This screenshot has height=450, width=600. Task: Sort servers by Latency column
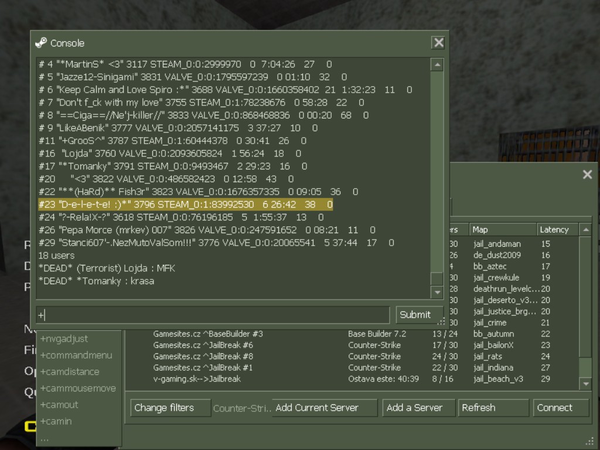click(558, 230)
